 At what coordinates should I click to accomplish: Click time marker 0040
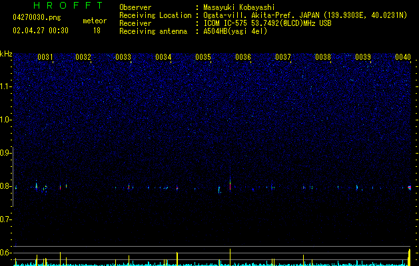[x=403, y=57]
